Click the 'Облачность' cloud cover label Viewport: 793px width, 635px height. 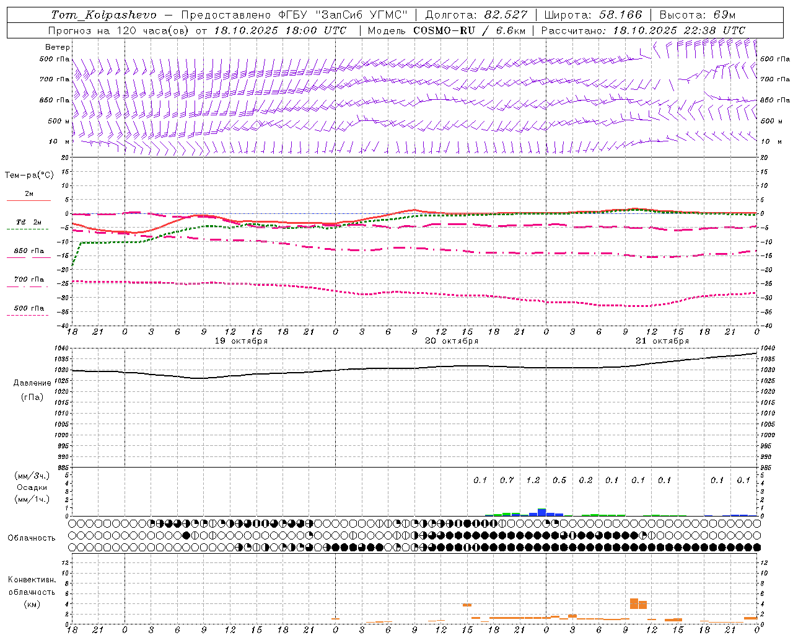(32, 538)
